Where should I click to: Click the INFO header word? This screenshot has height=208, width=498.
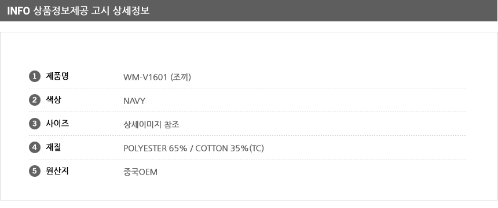tap(19, 11)
